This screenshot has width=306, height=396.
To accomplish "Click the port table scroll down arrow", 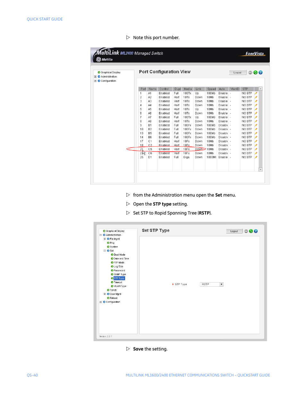I will click(x=260, y=170).
